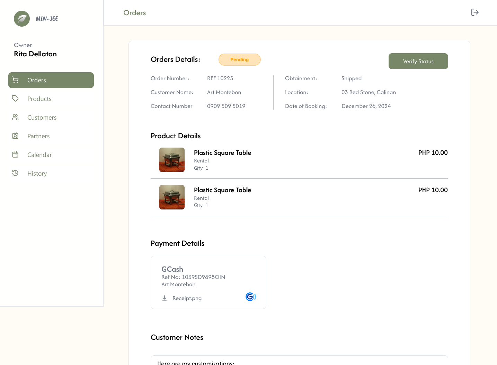Viewport: 497px width, 365px height.
Task: Click booking date December 26, 2024
Action: point(366,106)
